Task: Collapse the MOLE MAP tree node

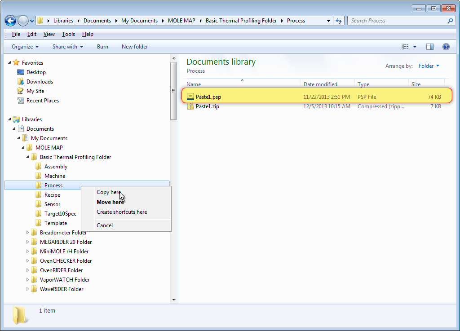Action: click(x=23, y=148)
